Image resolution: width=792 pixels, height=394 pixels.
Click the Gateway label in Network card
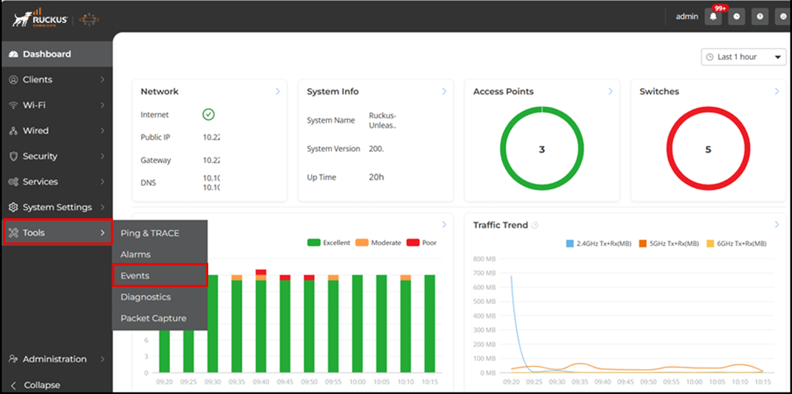coord(155,160)
